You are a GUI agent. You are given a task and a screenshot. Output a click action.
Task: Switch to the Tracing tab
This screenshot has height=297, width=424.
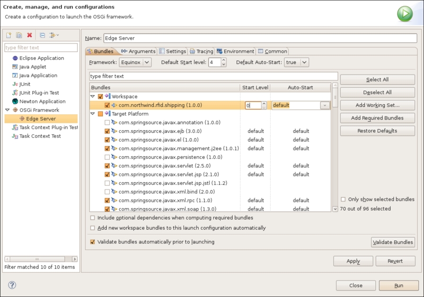(201, 51)
